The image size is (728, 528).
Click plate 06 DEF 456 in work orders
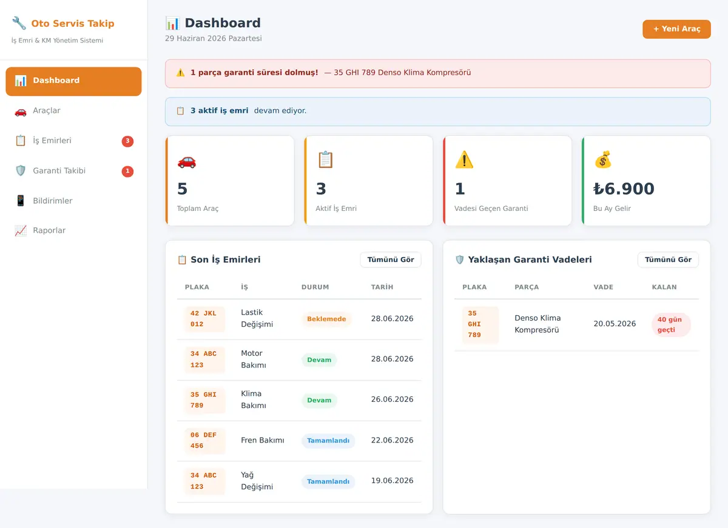click(204, 441)
